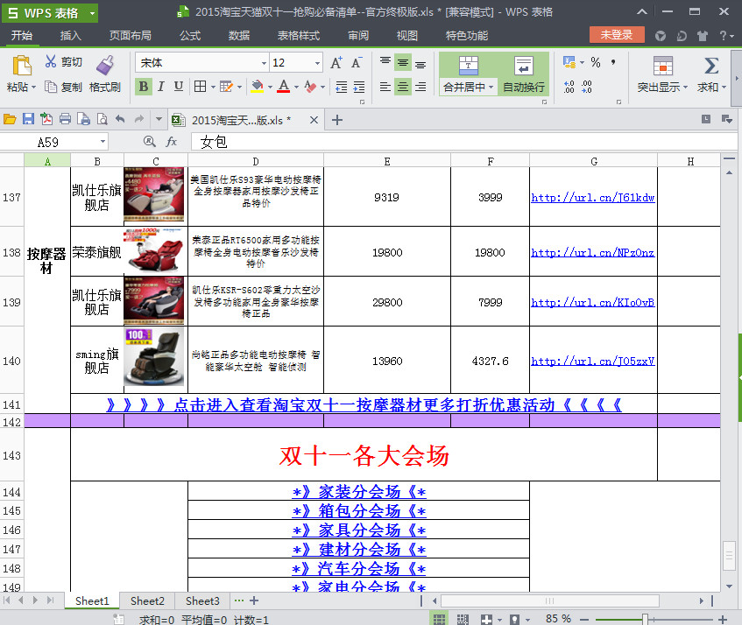Image resolution: width=742 pixels, height=625 pixels.
Task: Click the Sum sigma icon
Action: pos(710,66)
